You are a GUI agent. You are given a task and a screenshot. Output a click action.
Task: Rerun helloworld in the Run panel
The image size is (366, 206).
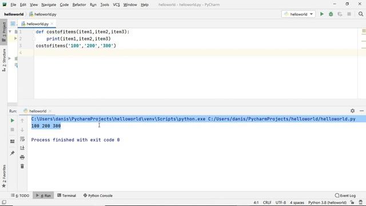coord(13,121)
